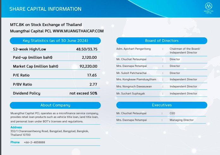Select the value 2,120.00
Viewport: 220px width, 155px height.
(89, 57)
